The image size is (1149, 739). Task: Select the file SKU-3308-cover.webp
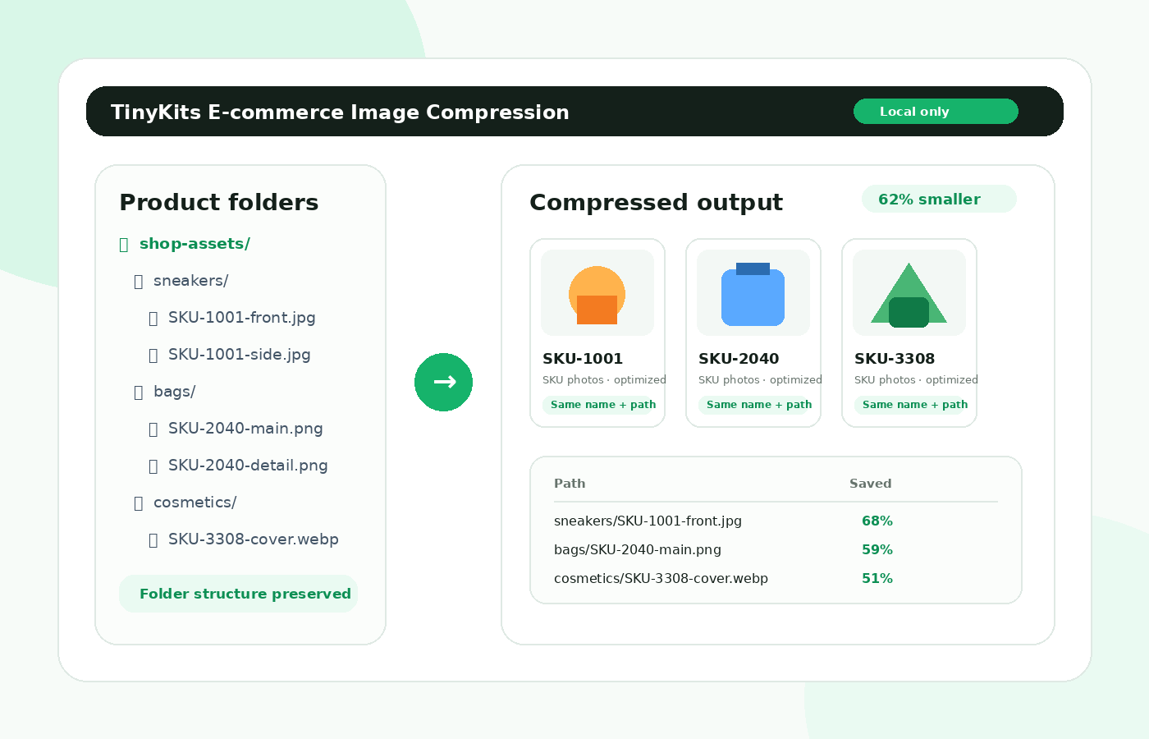coord(253,539)
